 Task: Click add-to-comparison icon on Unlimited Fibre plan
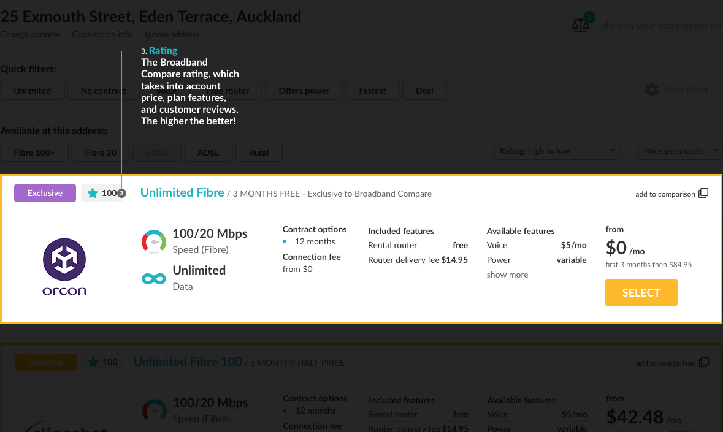(703, 194)
